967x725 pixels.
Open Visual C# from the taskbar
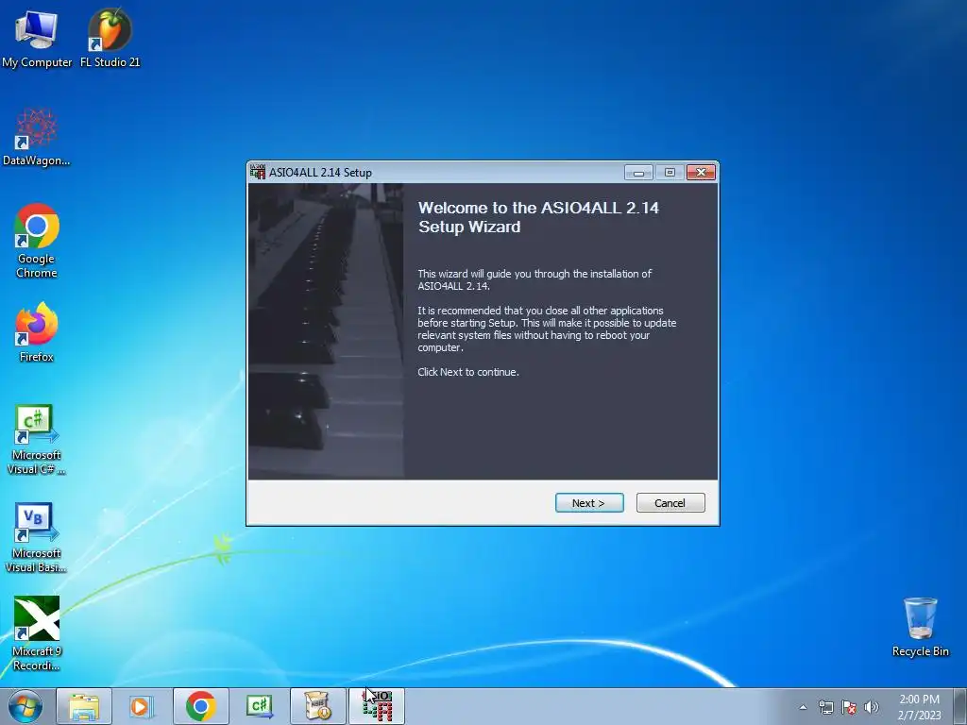(x=259, y=706)
